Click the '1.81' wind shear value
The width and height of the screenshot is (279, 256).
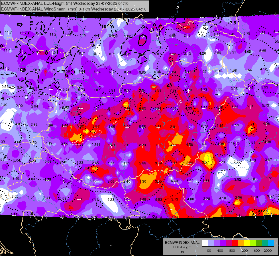tap(253, 179)
